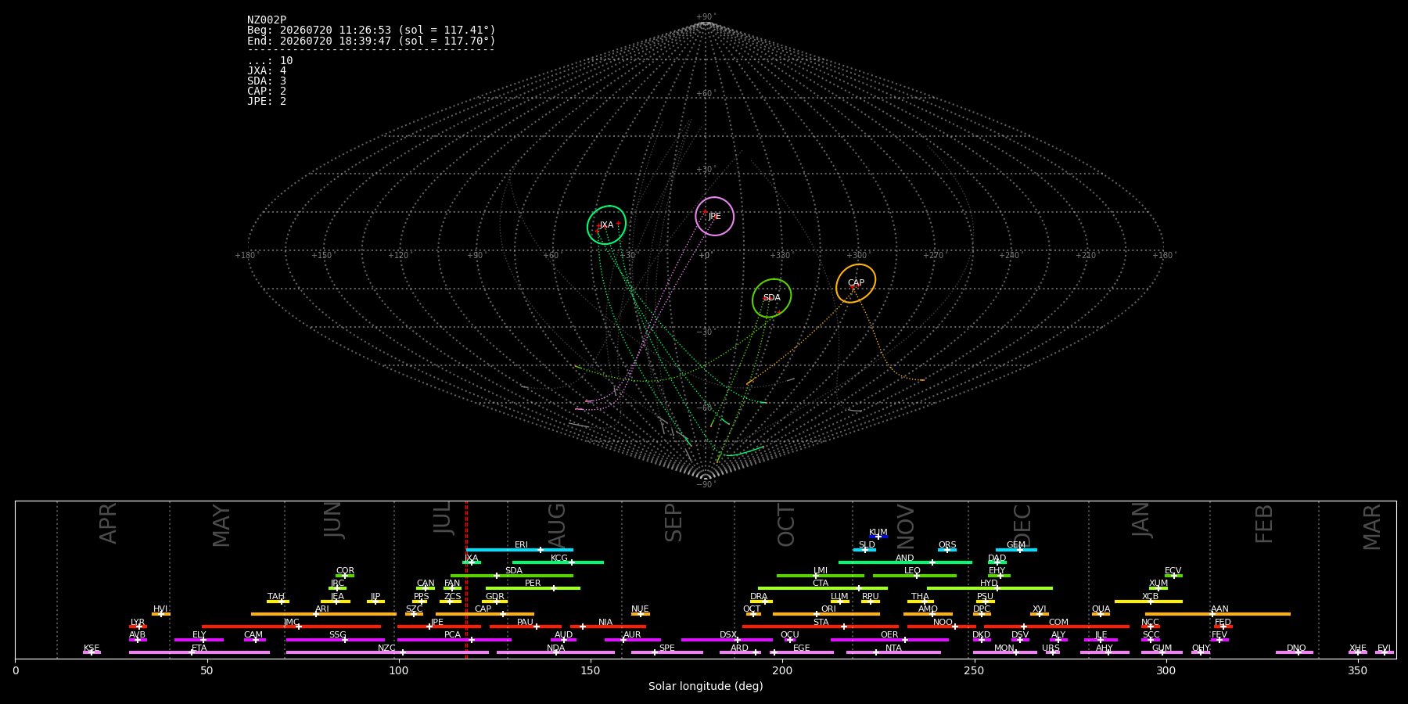This screenshot has width=1408, height=704.
Task: Click the NZ002P station title
Action: [267, 20]
